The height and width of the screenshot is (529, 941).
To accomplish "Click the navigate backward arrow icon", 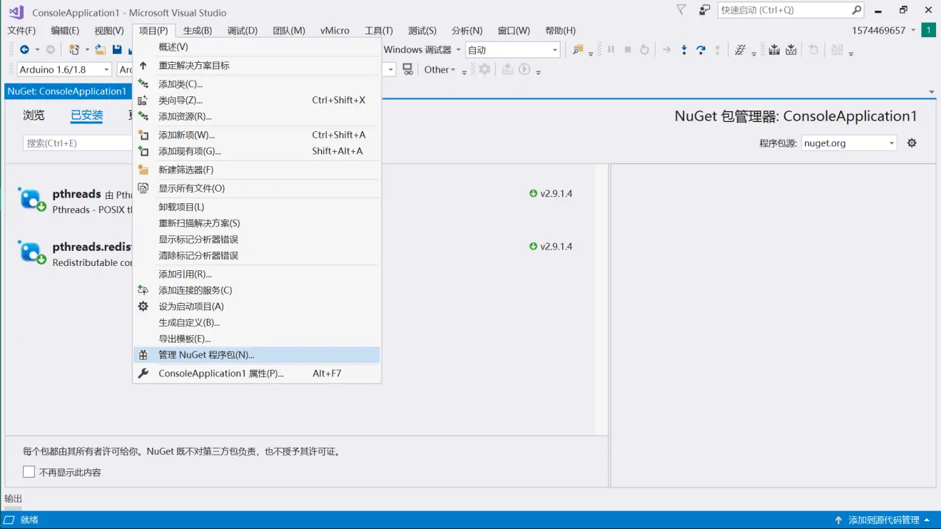I will tap(24, 49).
